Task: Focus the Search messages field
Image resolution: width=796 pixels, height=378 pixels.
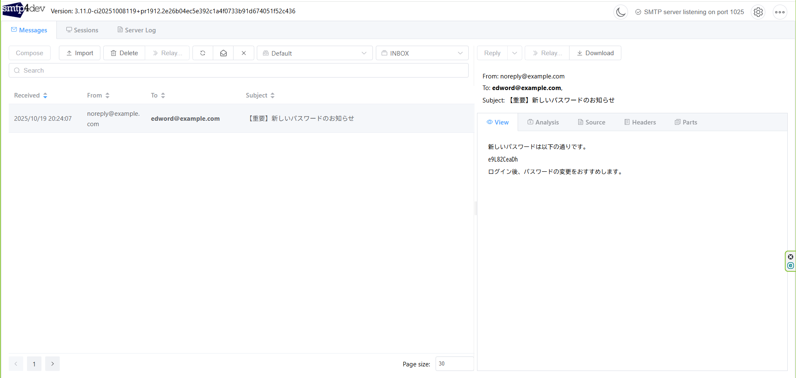Action: pyautogui.click(x=239, y=71)
